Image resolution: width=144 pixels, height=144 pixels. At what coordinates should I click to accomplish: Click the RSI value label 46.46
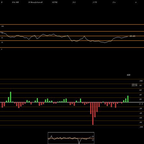(x=132, y=36)
